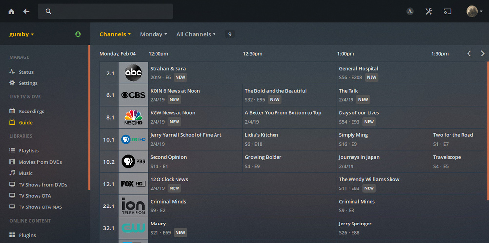Viewport: 489px width, 243px height.
Task: Select The Talk program
Action: (411, 95)
